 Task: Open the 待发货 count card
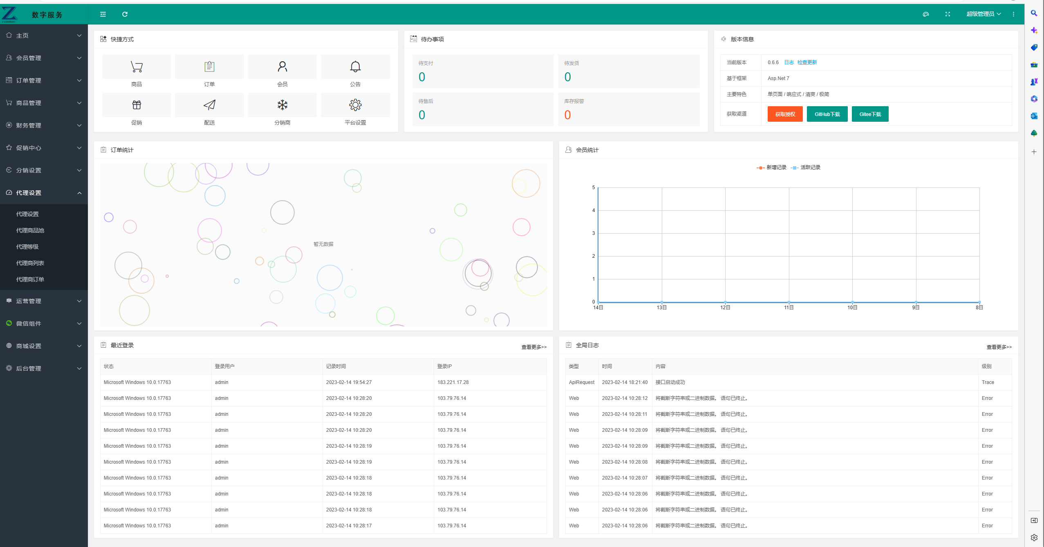[629, 71]
